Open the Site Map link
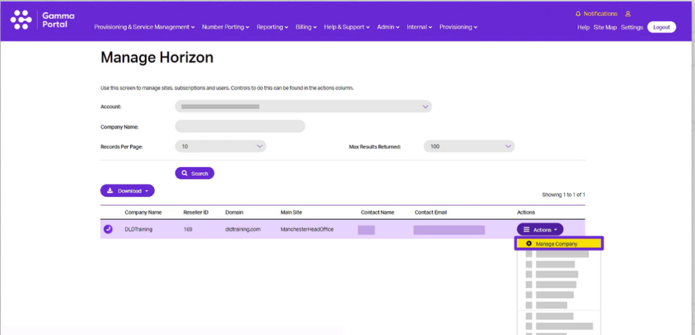The width and height of the screenshot is (695, 335). click(605, 28)
